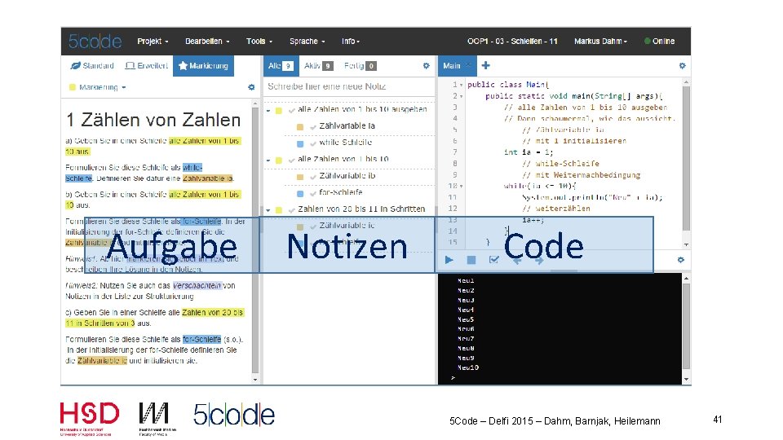Click console output line 'Neu10'
783x440 pixels.
tap(468, 367)
